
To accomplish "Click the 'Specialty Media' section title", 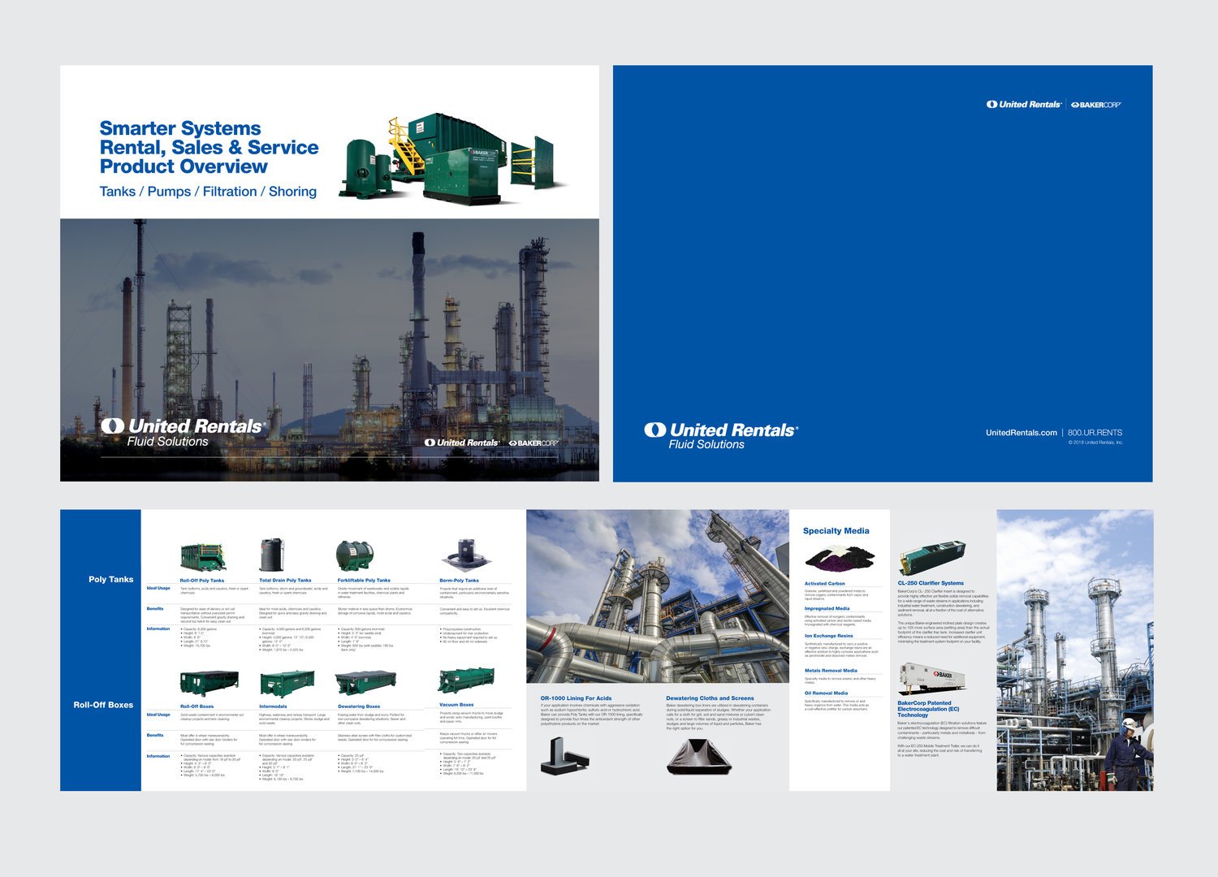I will [836, 531].
